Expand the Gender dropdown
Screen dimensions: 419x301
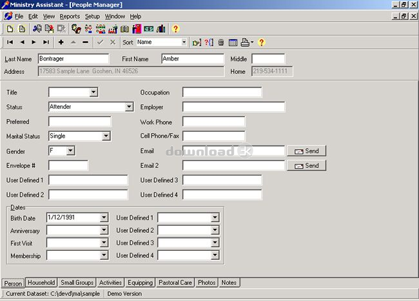pyautogui.click(x=70, y=150)
